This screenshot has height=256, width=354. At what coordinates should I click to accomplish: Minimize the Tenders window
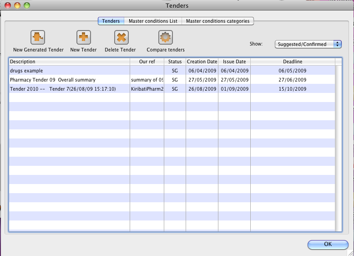17,5
